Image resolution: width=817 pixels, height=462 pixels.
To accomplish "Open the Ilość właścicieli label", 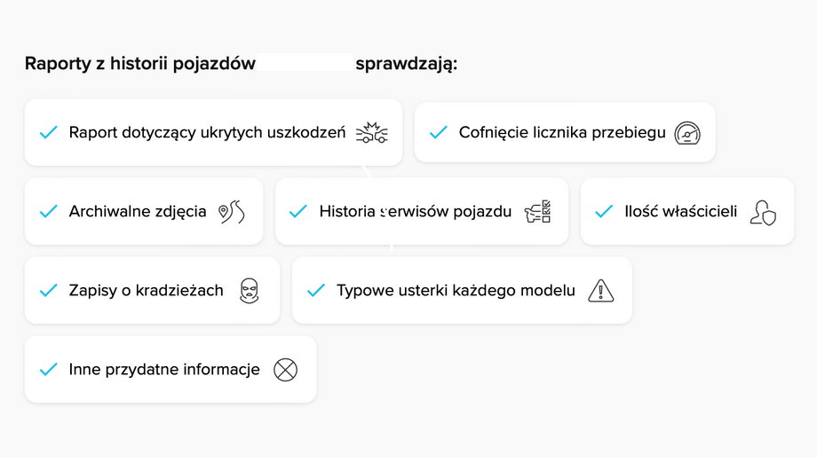I will (x=680, y=212).
